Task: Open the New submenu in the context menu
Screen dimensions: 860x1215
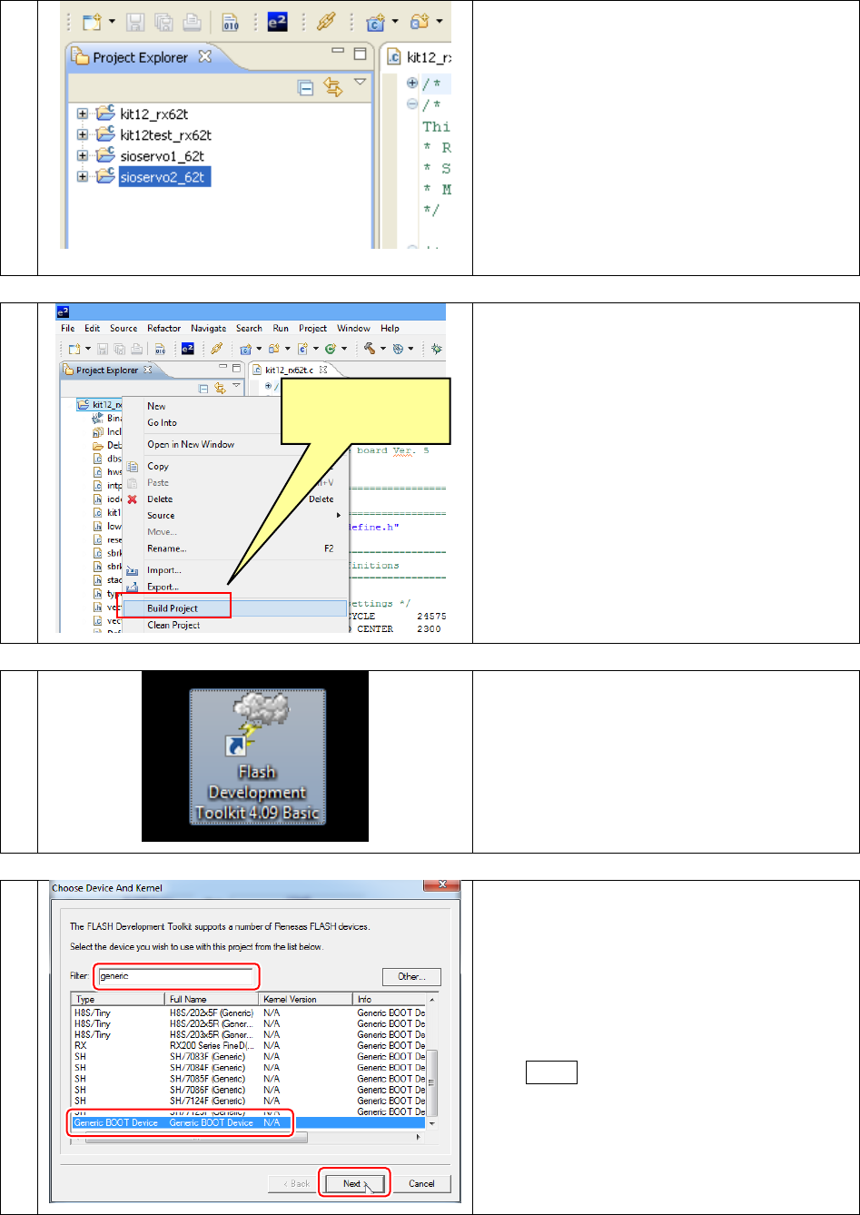Action: tap(234, 406)
